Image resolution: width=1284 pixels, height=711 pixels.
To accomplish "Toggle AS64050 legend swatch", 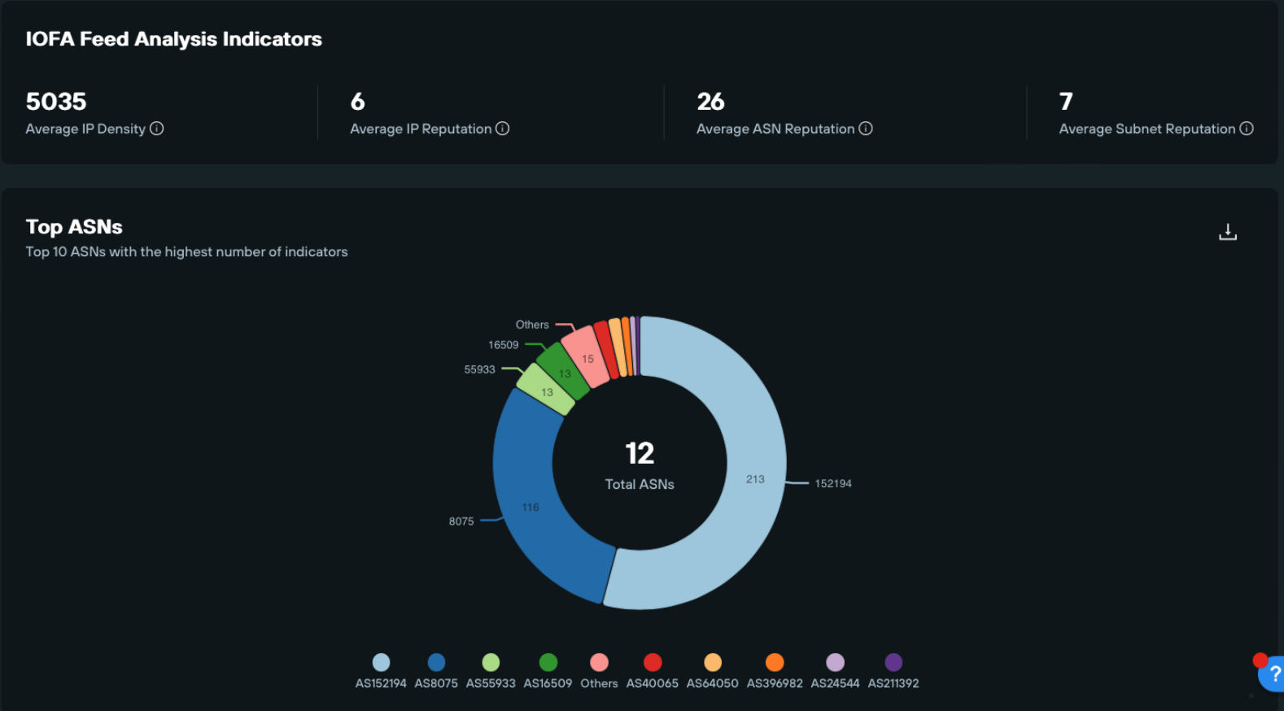I will click(x=713, y=662).
